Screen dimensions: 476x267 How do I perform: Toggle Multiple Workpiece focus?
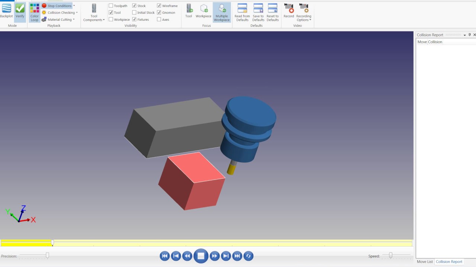(x=222, y=13)
